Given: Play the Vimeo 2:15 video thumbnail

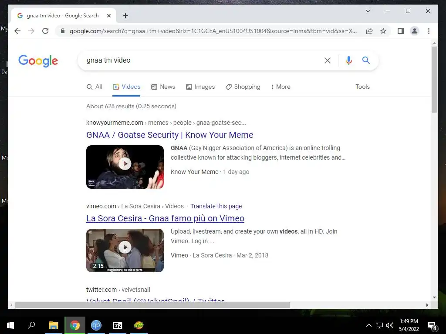Looking at the screenshot, I should point(125,250).
